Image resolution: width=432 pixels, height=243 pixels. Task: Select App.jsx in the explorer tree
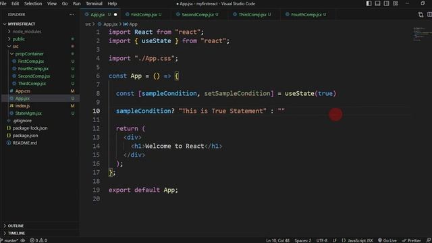pos(40,99)
